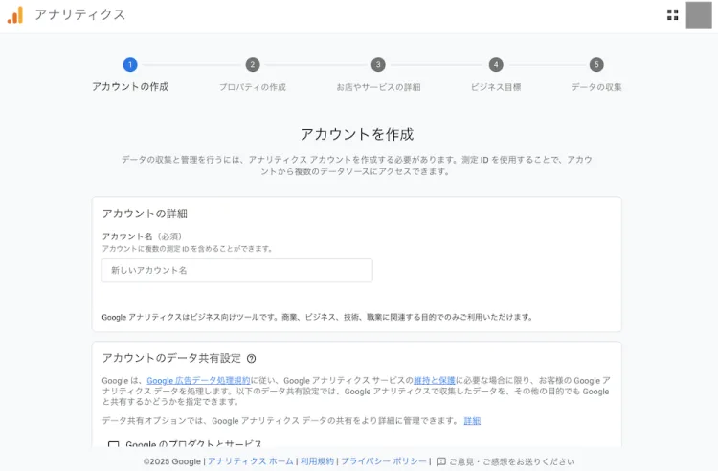718x471 pixels.
Task: Click the アカウントのデータ共有設定 heading
Action: coord(171,358)
